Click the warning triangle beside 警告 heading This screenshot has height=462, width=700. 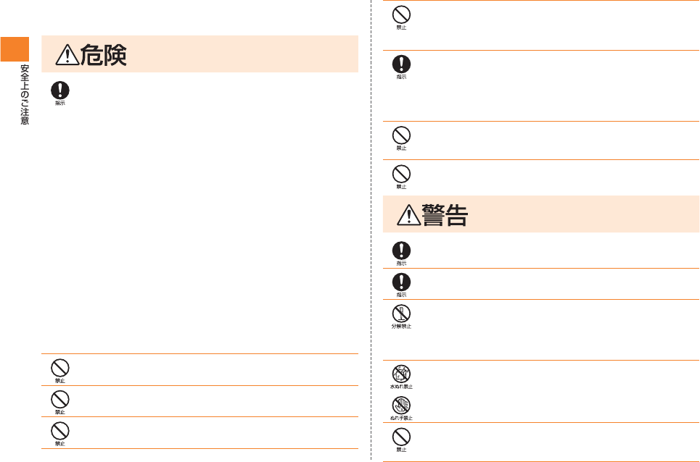[409, 215]
